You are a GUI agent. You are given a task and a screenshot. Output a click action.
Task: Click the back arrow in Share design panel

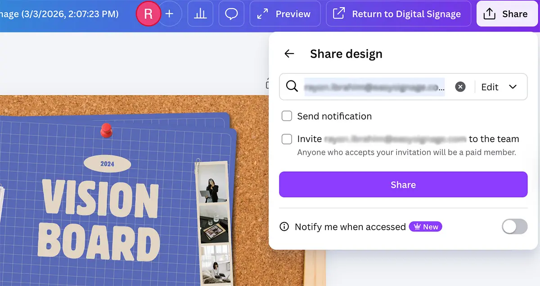(289, 54)
